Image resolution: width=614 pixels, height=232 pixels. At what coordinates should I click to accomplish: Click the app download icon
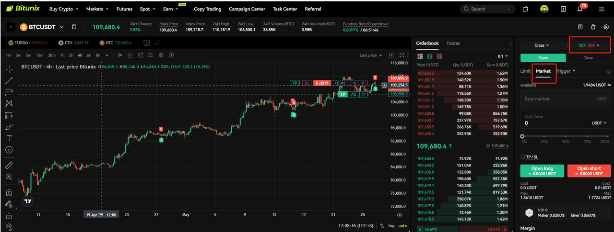click(563, 9)
